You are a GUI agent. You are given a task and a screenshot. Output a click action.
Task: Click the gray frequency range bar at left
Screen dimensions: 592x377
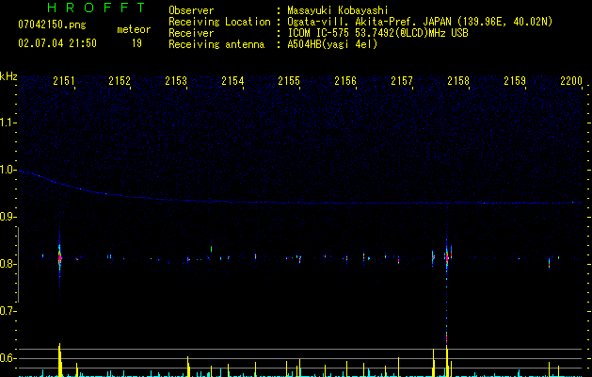(x=19, y=265)
